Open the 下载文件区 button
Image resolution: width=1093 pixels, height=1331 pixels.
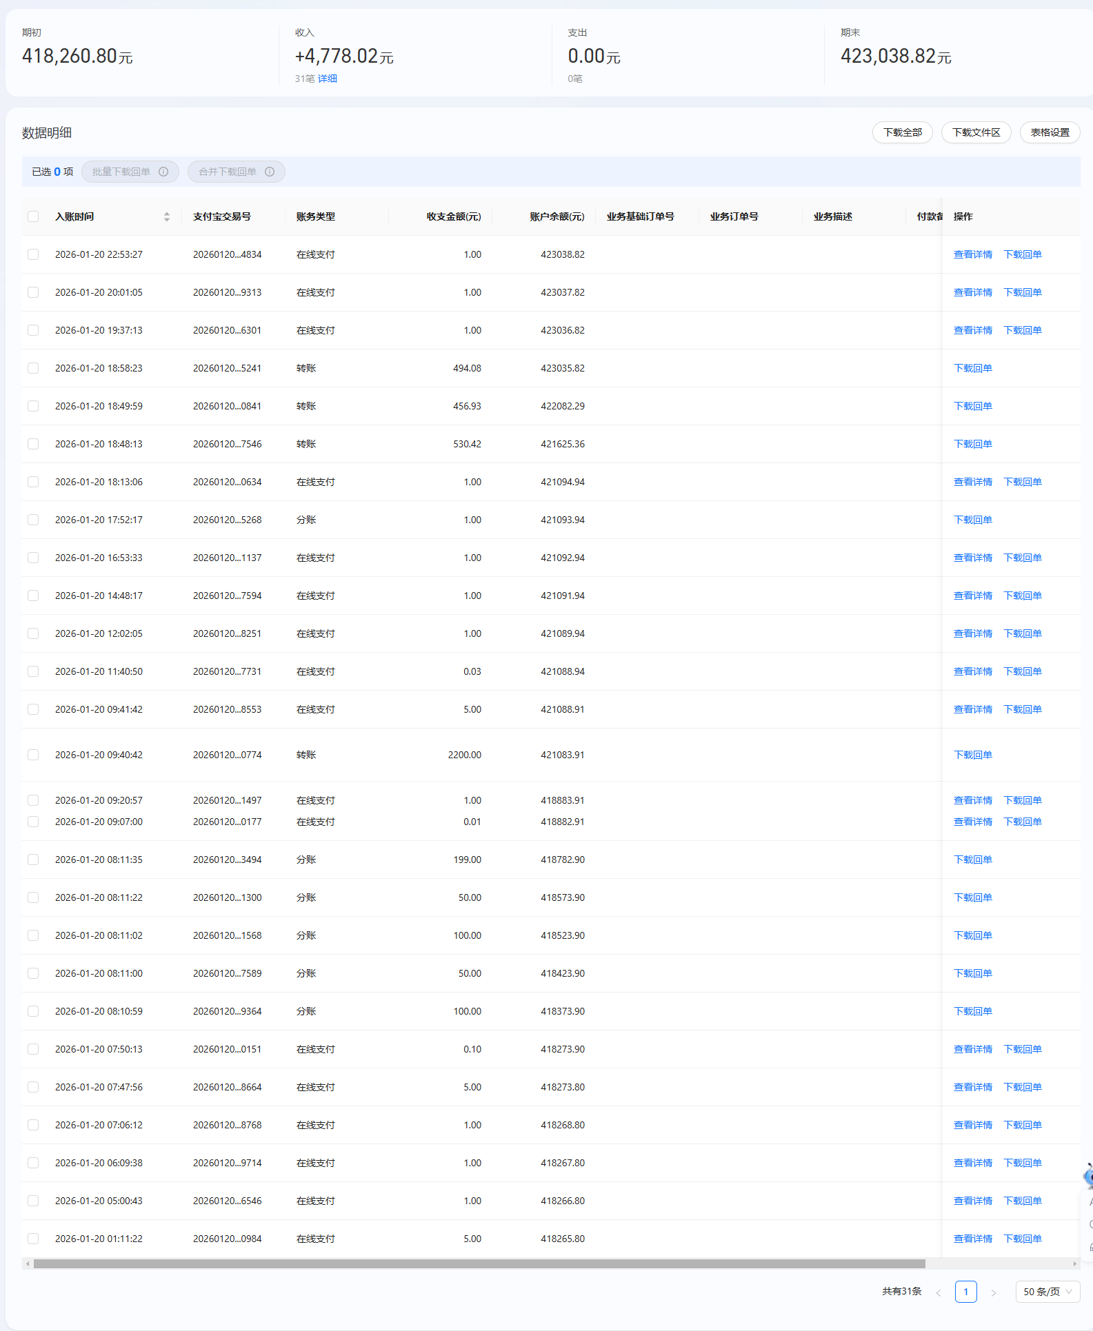(x=976, y=132)
